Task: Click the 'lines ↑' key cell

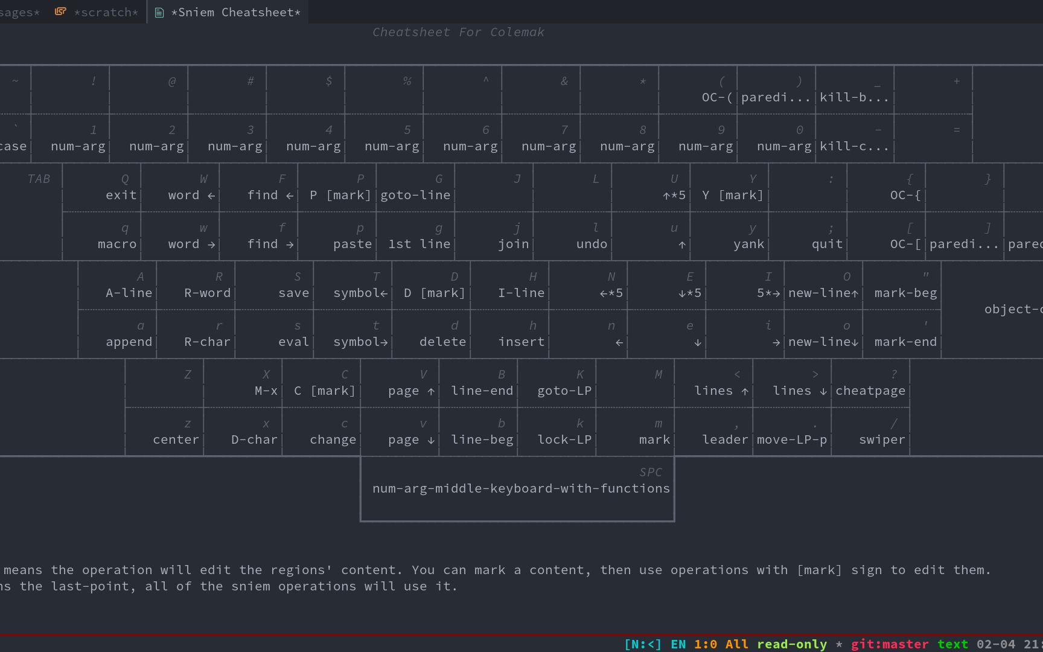Action: point(714,383)
